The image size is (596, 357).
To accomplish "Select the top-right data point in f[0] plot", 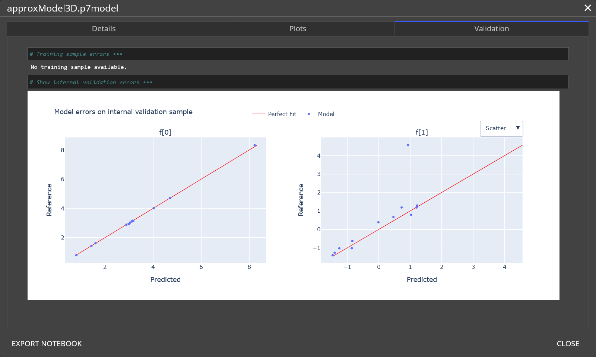I will [x=255, y=145].
